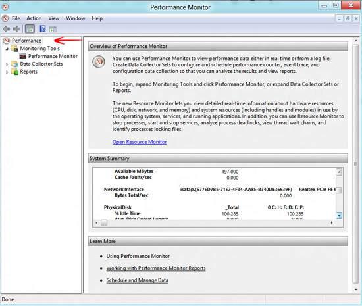
Task: Click the Learn More section header
Action: click(218, 241)
